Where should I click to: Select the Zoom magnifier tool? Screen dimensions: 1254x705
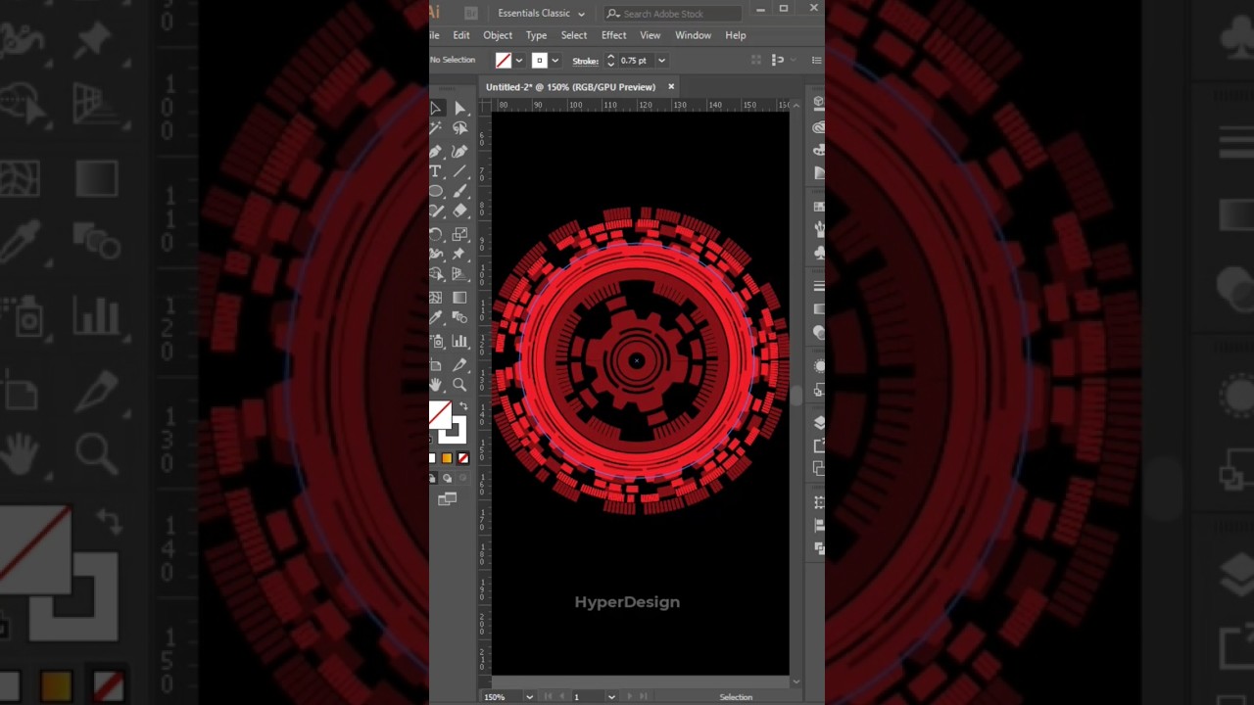coord(460,385)
